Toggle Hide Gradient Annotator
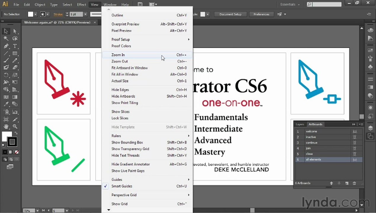The image size is (376, 213). [x=147, y=164]
